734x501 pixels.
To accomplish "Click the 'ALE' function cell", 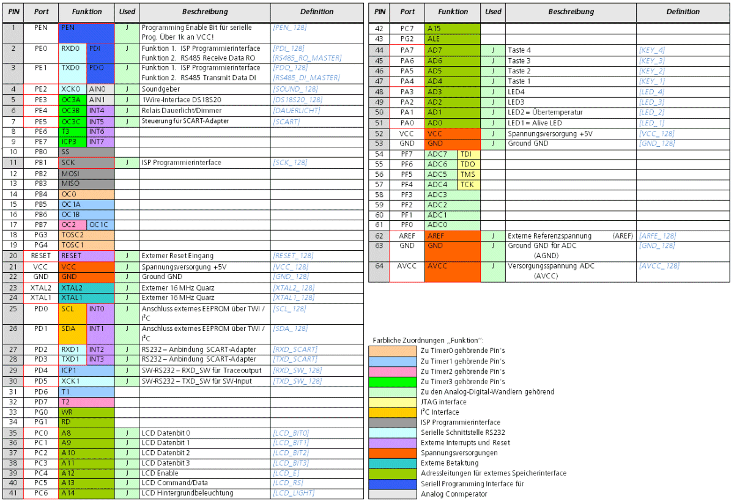I will 453,39.
